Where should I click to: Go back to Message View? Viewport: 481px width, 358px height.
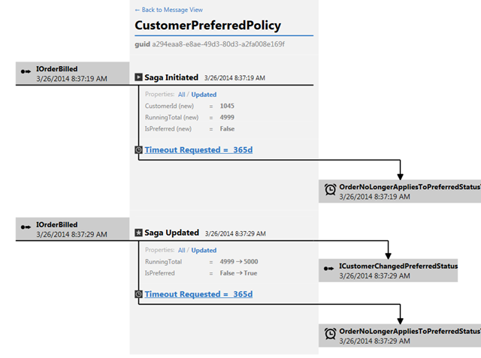click(x=168, y=10)
